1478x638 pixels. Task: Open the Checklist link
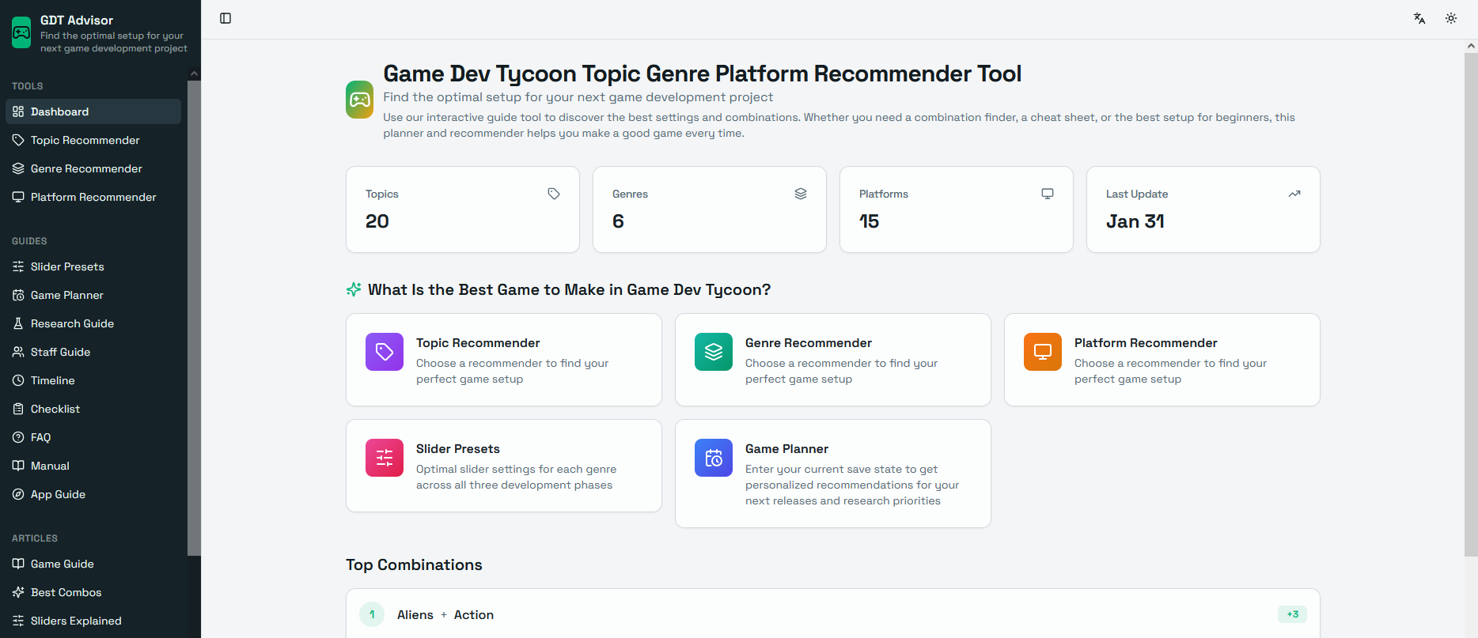point(93,409)
